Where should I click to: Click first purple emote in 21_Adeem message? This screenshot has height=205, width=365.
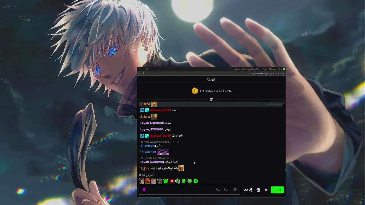click(160, 152)
